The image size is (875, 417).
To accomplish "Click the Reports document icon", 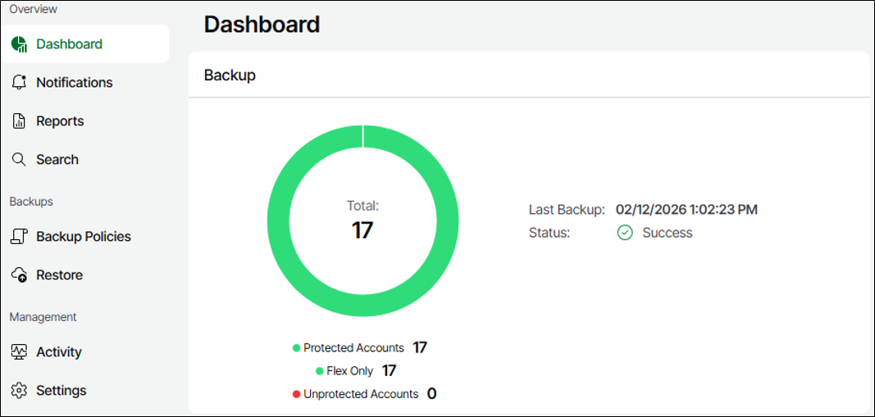I will click(x=19, y=121).
